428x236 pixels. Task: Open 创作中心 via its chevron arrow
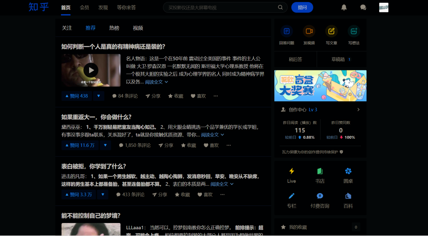[x=358, y=110]
